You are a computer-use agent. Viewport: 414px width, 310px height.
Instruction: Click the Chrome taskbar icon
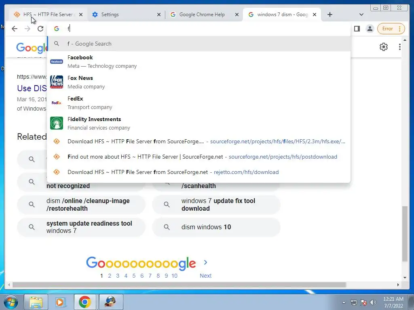coord(85,302)
